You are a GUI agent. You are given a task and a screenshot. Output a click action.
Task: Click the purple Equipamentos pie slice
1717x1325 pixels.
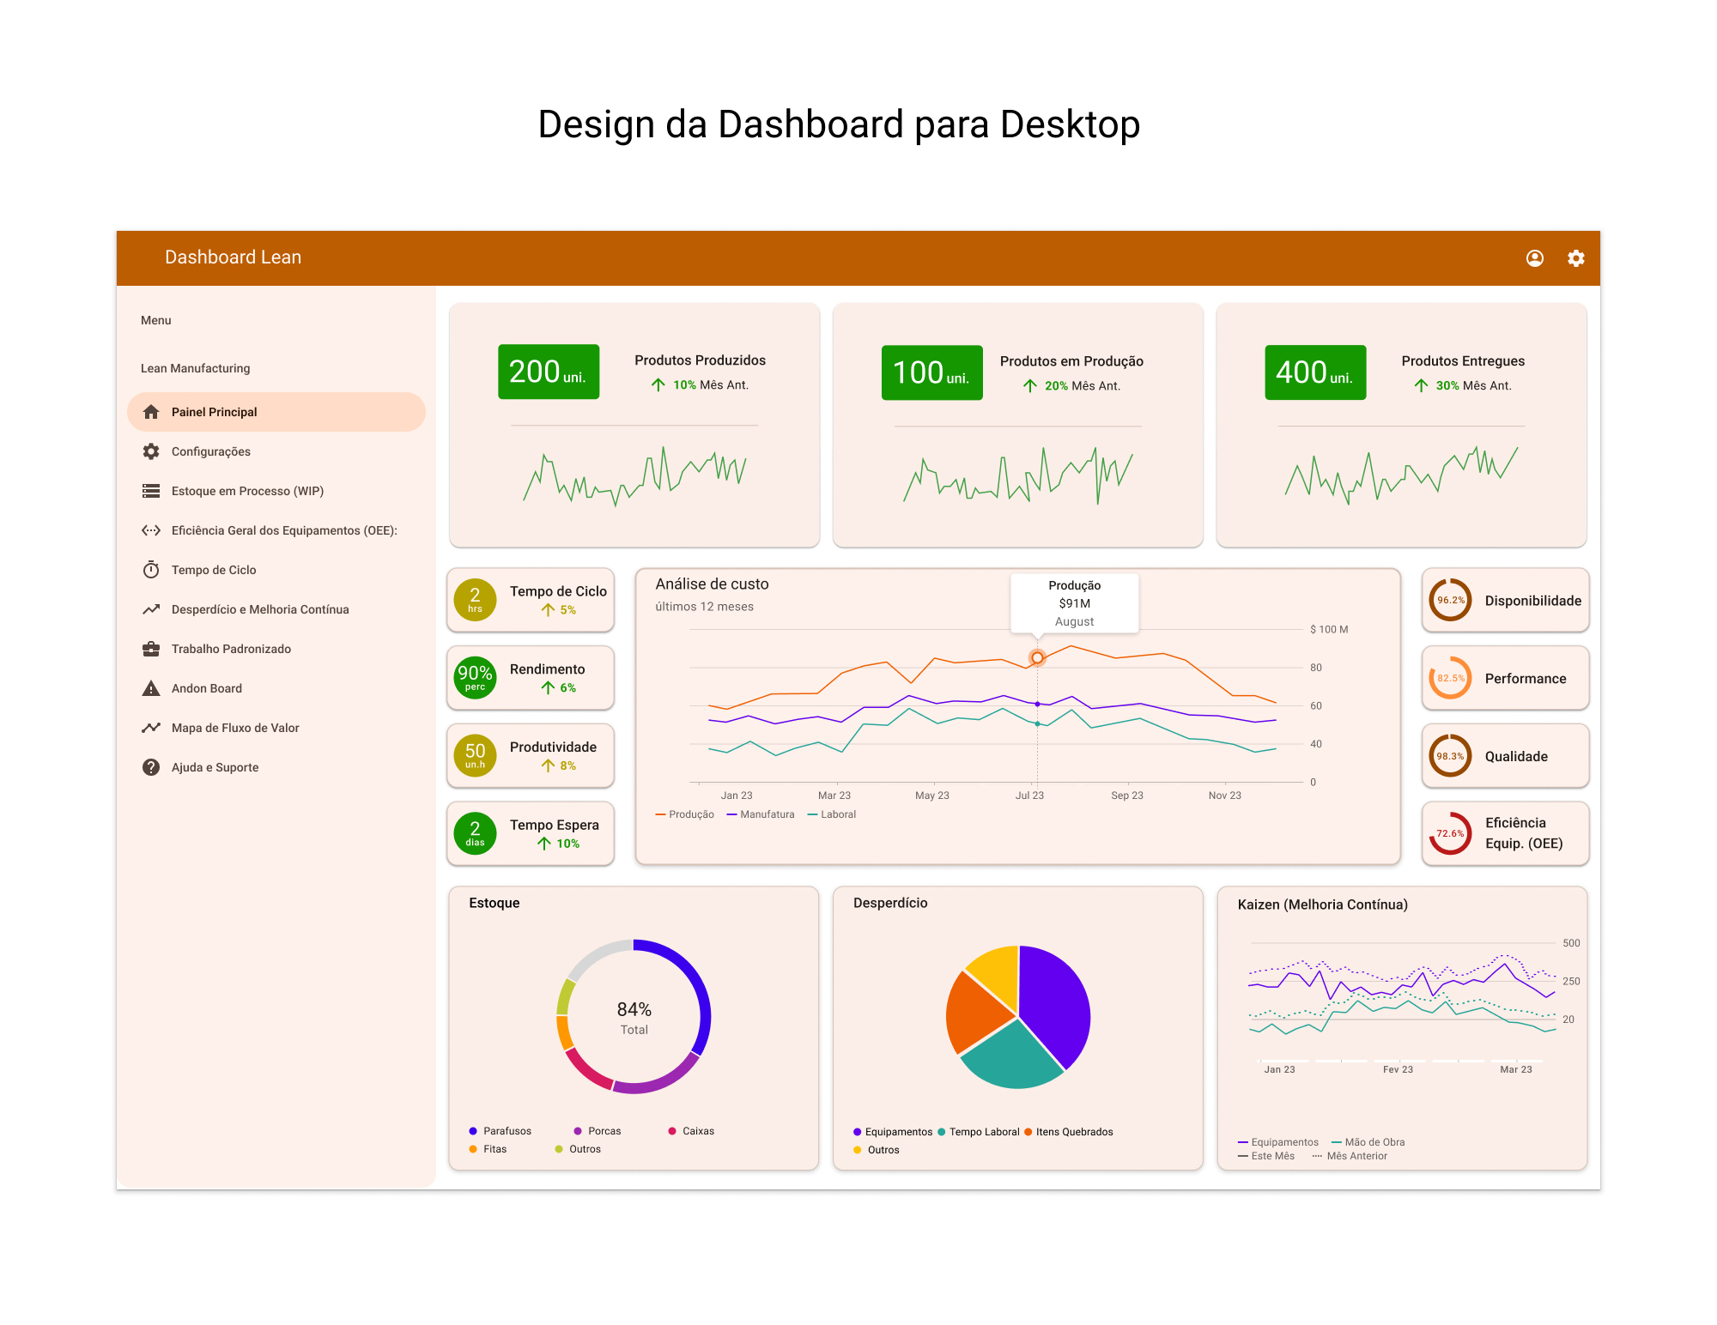pos(1056,1004)
